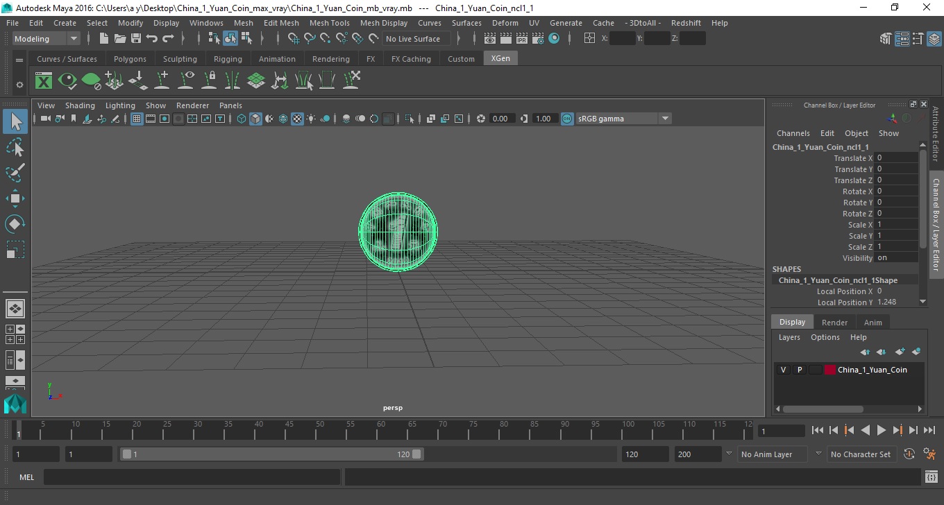
Task: Play the animation forwards
Action: [882, 431]
